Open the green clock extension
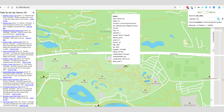The width and height of the screenshot is (224, 112). pyautogui.click(x=195, y=7)
